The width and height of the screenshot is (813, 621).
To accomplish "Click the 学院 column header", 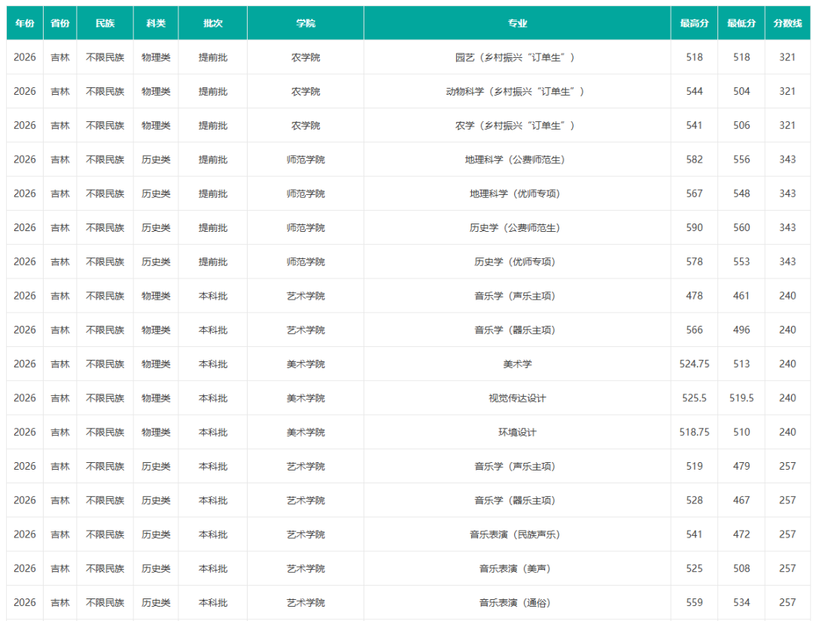I will pyautogui.click(x=306, y=23).
